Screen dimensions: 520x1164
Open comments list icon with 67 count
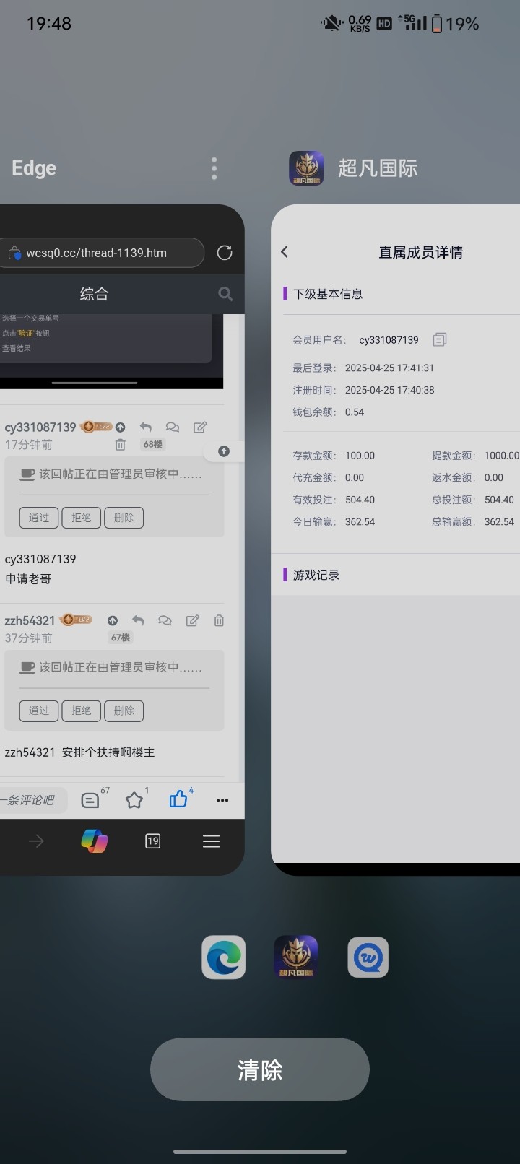pyautogui.click(x=90, y=800)
